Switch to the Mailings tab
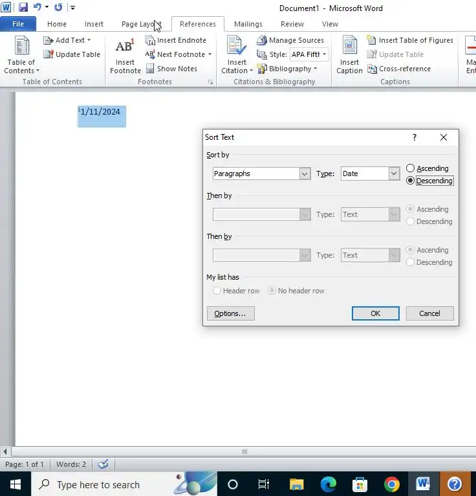This screenshot has width=476, height=496. (x=248, y=24)
